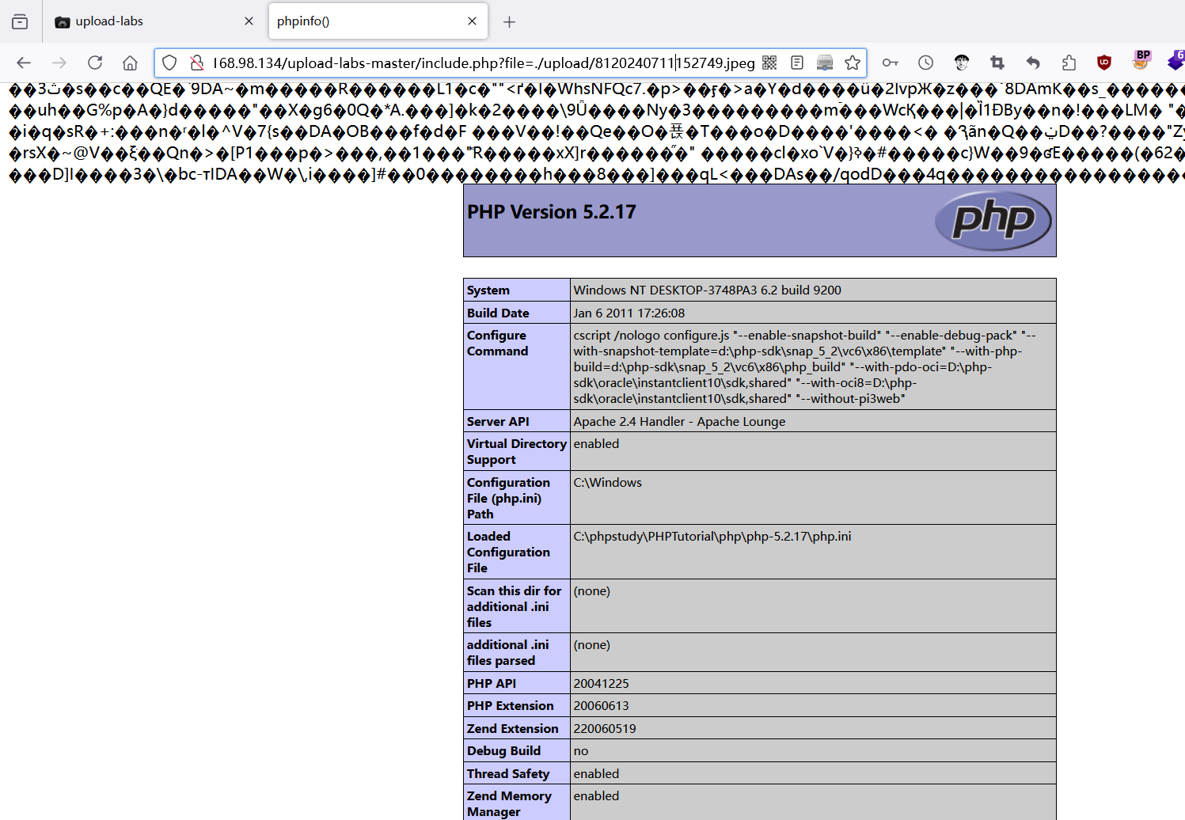The height and width of the screenshot is (820, 1185).
Task: Open tracking protection shield in address bar
Action: pyautogui.click(x=169, y=63)
